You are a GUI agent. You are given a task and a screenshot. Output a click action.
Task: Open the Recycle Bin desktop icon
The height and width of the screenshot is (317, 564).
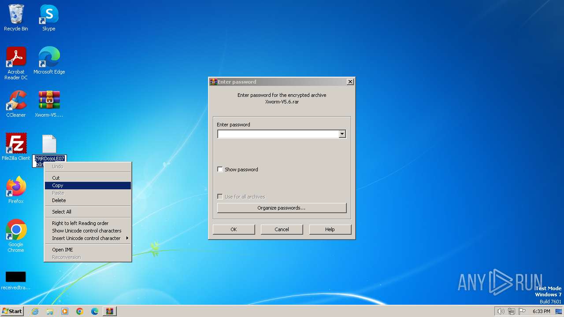click(16, 18)
